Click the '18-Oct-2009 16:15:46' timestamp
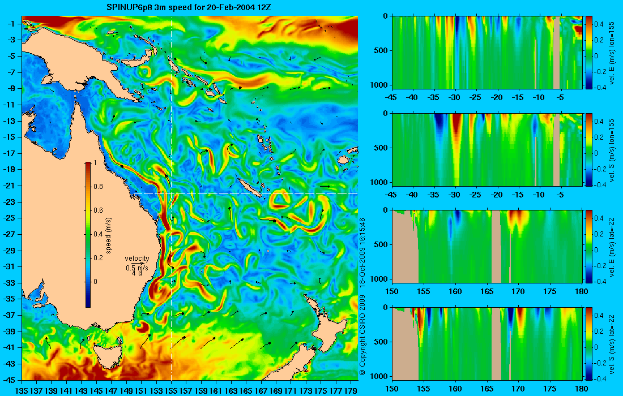The height and width of the screenshot is (396, 623). (x=362, y=252)
